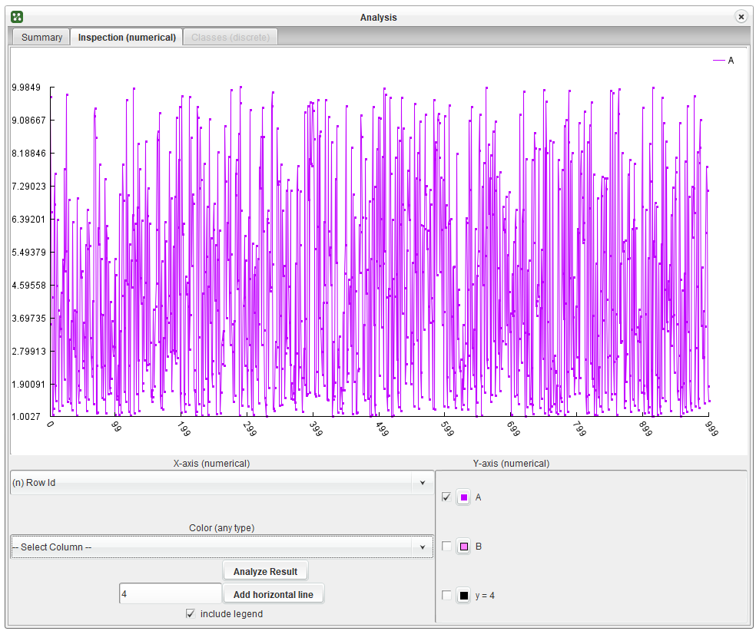Click the 1.0027 y-axis label
The width and height of the screenshot is (756, 631).
(26, 417)
